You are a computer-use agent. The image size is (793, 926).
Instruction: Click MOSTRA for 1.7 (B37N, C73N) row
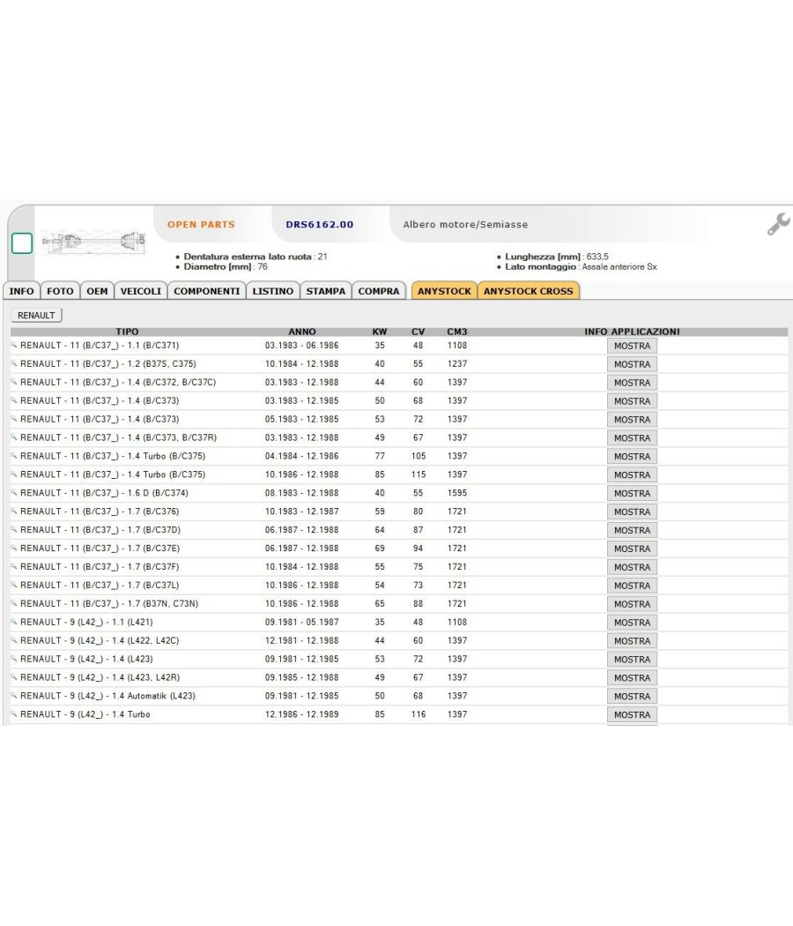(632, 604)
